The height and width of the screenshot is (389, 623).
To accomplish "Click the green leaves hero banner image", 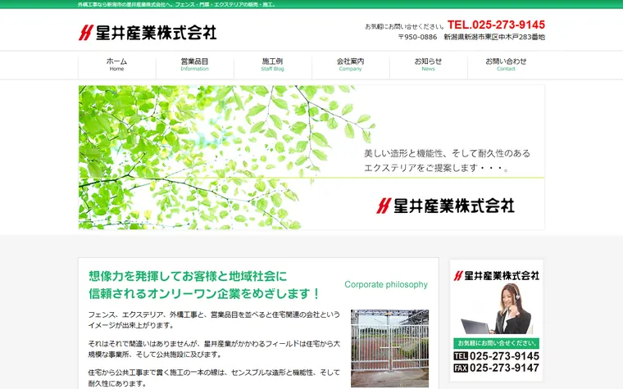I will [311, 157].
